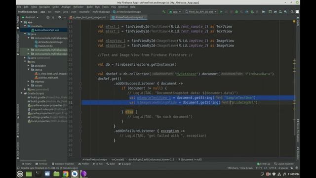Expand the mipmap folder
The image size is (316, 178).
pos(29,82)
